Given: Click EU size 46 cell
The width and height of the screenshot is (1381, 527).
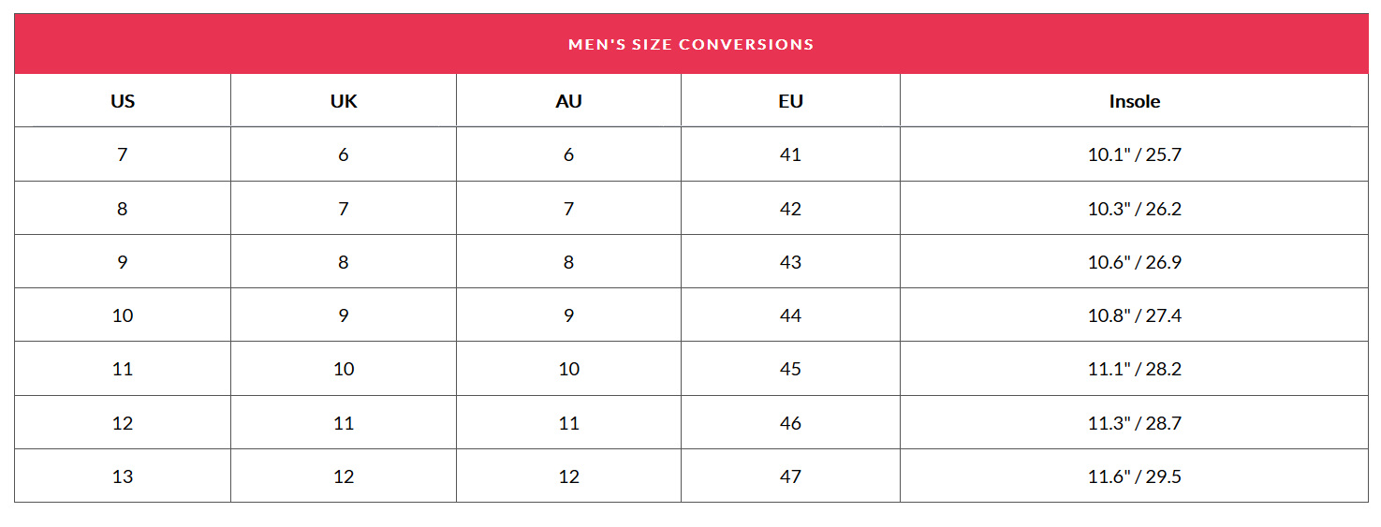Looking at the screenshot, I should (790, 423).
